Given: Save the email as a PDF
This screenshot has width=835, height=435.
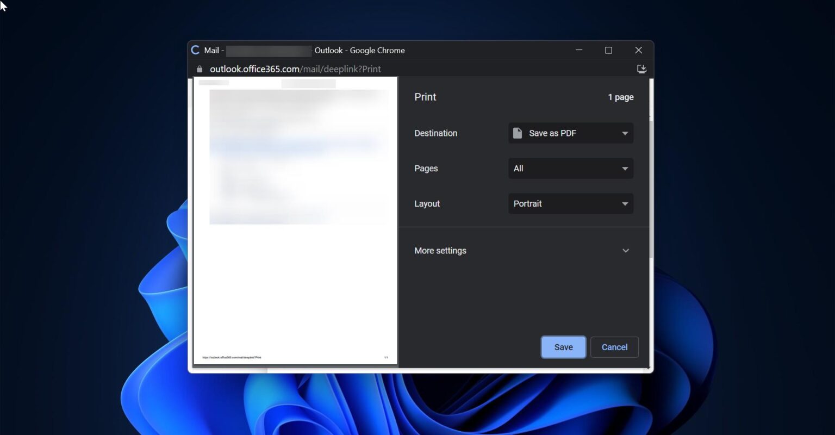Looking at the screenshot, I should 563,347.
